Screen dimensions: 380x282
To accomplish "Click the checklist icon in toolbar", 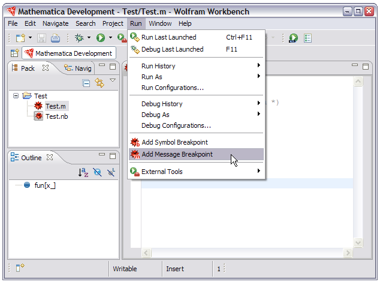I will [307, 38].
